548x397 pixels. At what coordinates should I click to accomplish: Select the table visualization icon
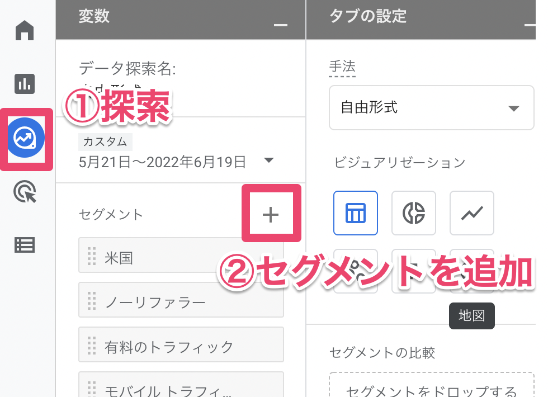(x=356, y=212)
